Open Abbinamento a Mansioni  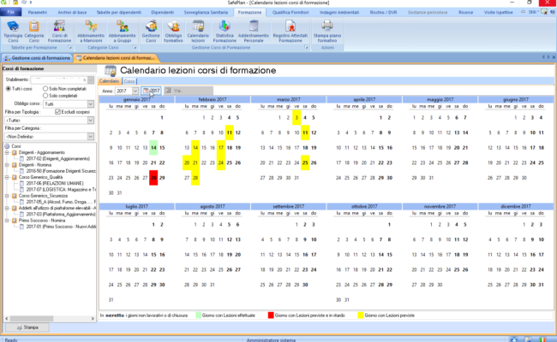(x=91, y=32)
